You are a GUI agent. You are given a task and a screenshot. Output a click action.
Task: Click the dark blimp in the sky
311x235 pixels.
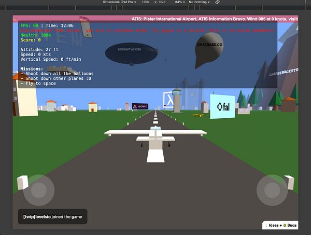132,53
